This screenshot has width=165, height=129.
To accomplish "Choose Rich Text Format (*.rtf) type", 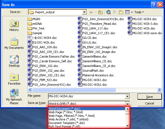I will (x=87, y=127).
